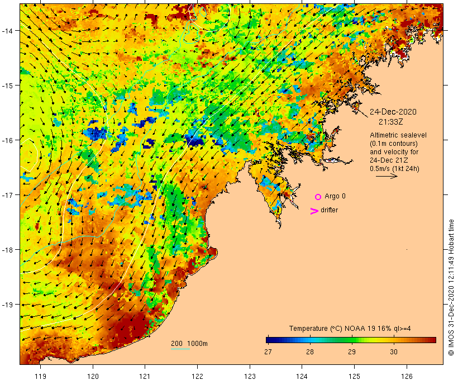The height and width of the screenshot is (380, 458).
Task: Click the '24-Dec-2020' date label
Action: [393, 112]
